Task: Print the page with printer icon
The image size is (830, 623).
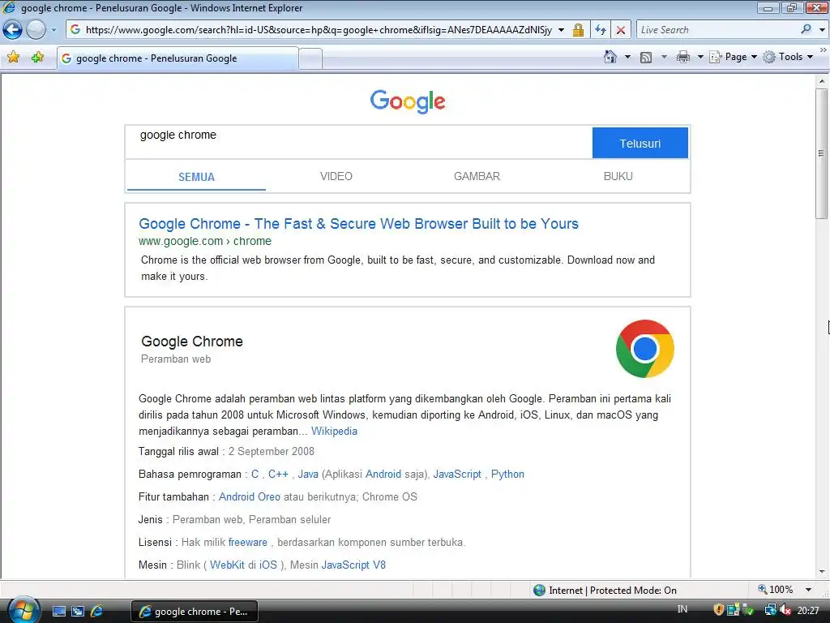Action: tap(683, 58)
